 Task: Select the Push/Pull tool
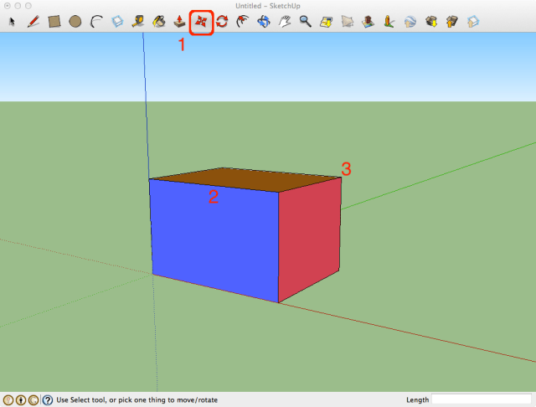point(179,22)
